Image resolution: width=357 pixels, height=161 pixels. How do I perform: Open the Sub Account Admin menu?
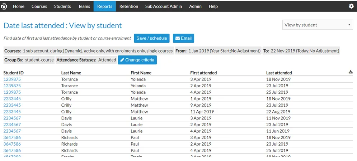coord(164,6)
